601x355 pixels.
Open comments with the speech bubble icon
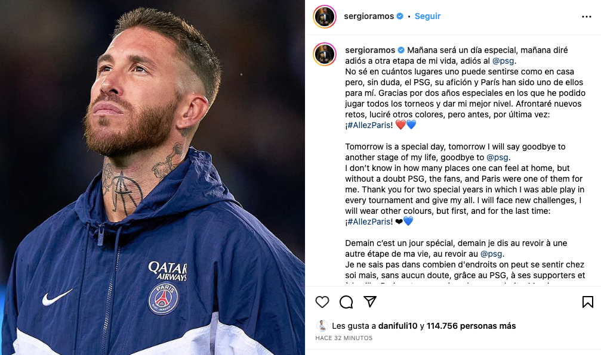346,302
